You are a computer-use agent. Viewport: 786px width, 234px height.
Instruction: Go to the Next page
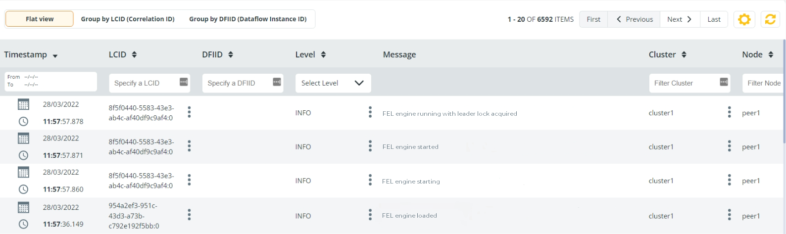tap(679, 19)
